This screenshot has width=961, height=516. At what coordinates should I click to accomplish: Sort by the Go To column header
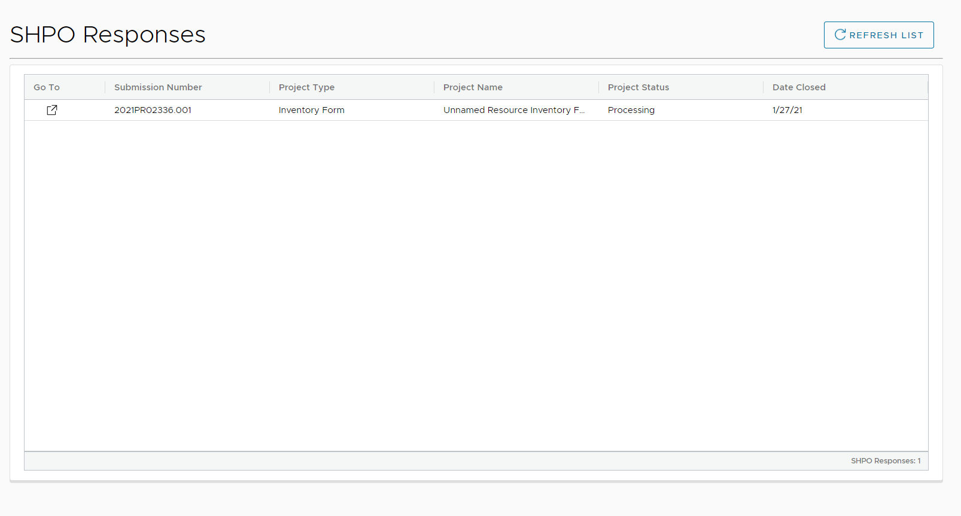coord(47,87)
